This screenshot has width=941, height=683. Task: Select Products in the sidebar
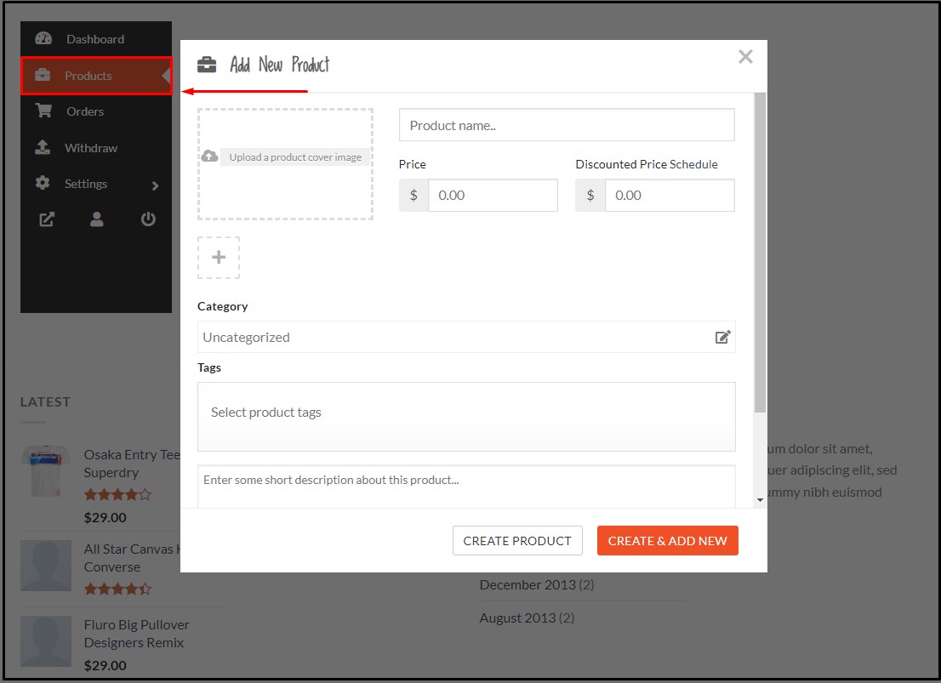[96, 76]
